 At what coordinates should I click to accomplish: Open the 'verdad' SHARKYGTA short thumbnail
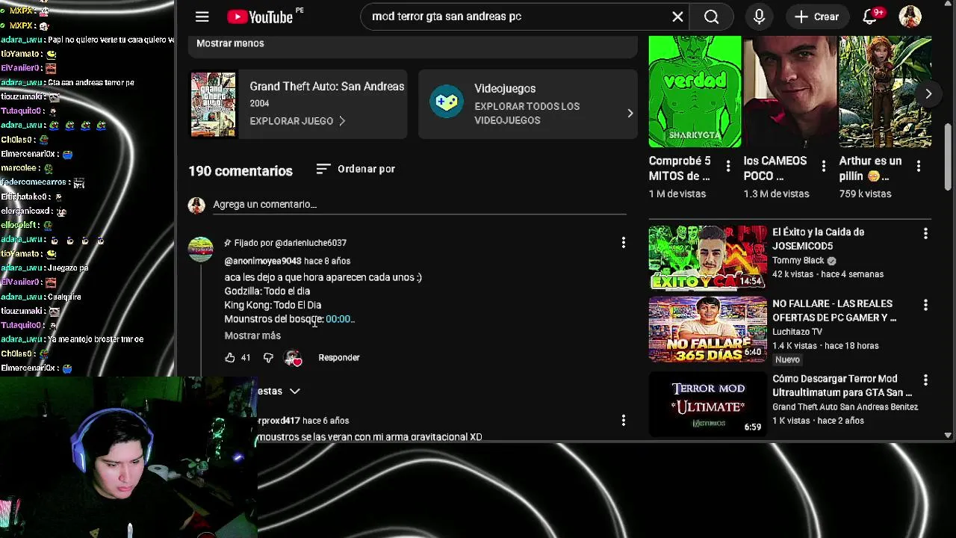(695, 91)
